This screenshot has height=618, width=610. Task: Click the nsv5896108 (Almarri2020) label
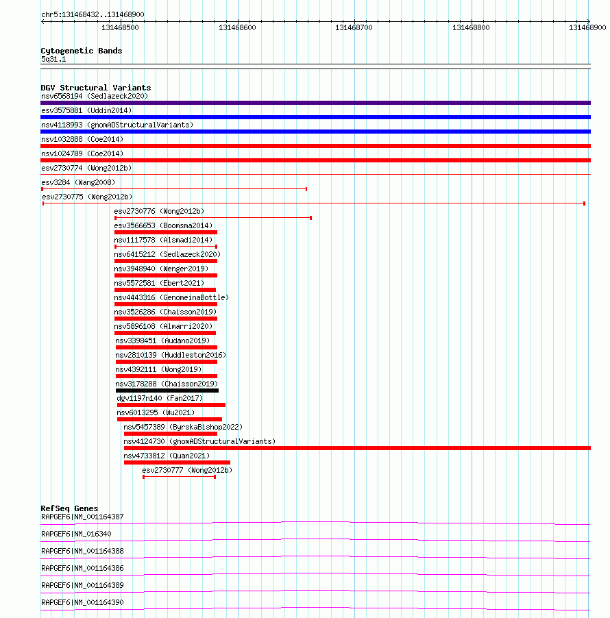click(x=163, y=326)
